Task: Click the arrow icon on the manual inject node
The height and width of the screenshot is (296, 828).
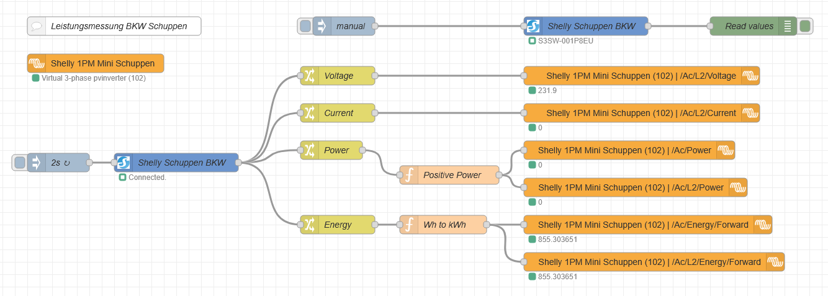Action: [322, 26]
